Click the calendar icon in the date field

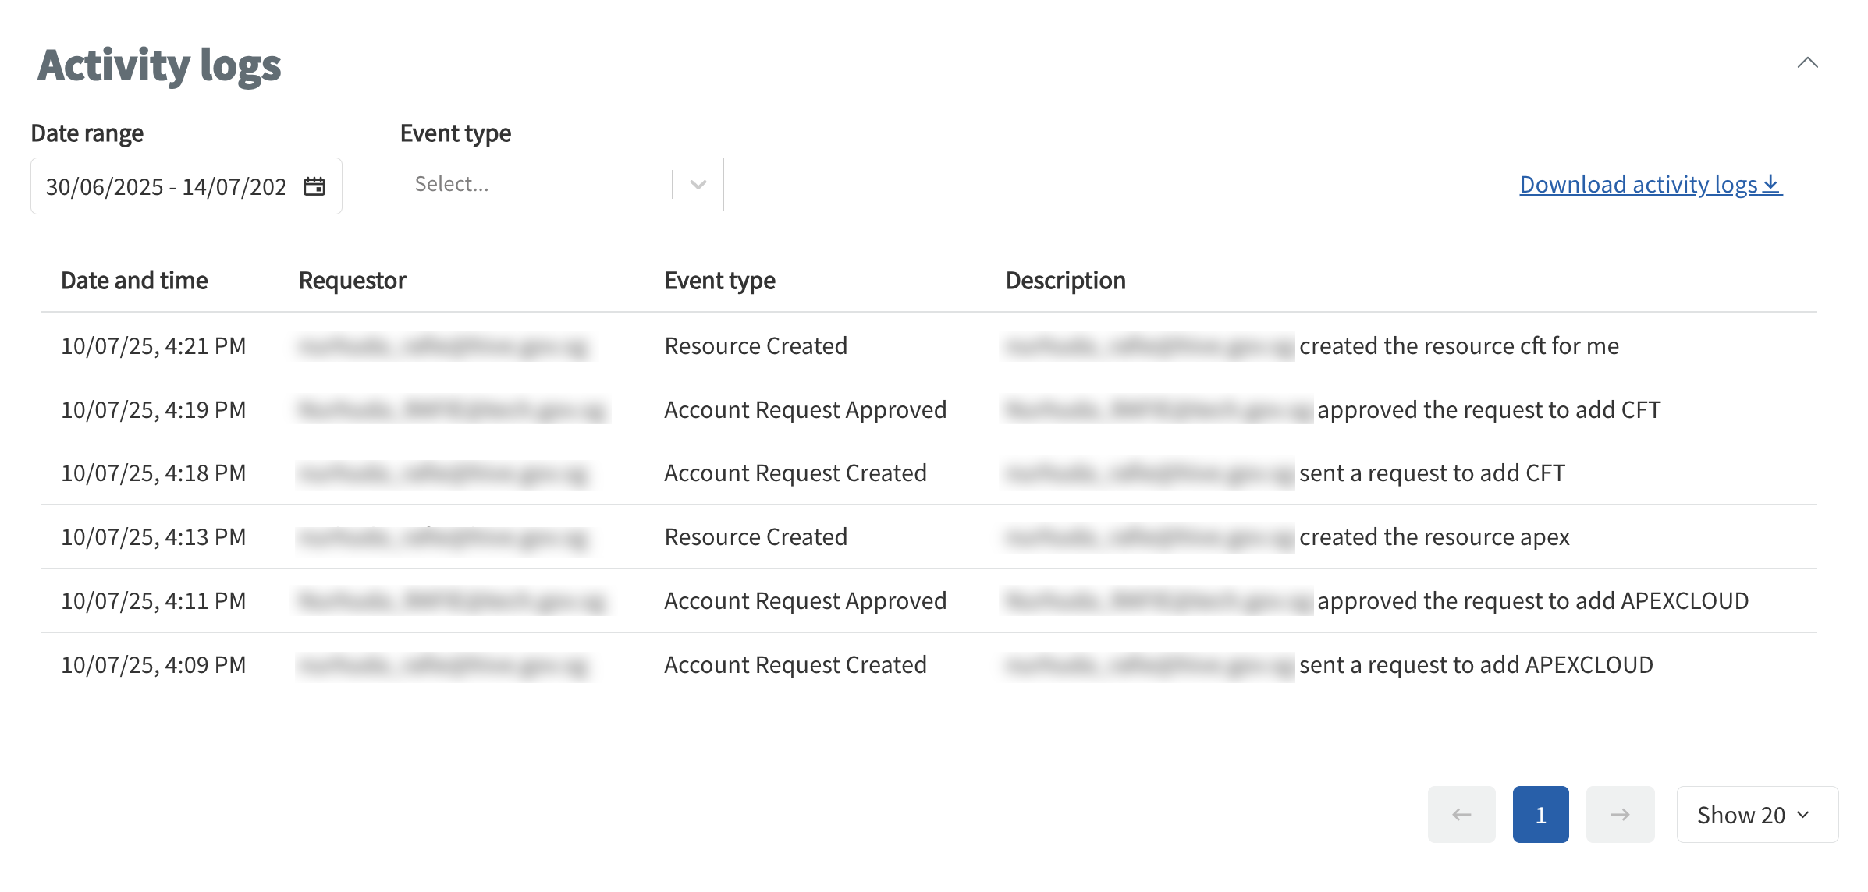pos(314,186)
